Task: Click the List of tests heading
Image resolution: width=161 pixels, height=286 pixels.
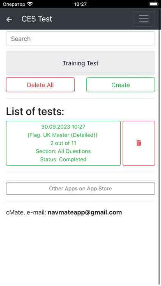Action: (x=35, y=111)
